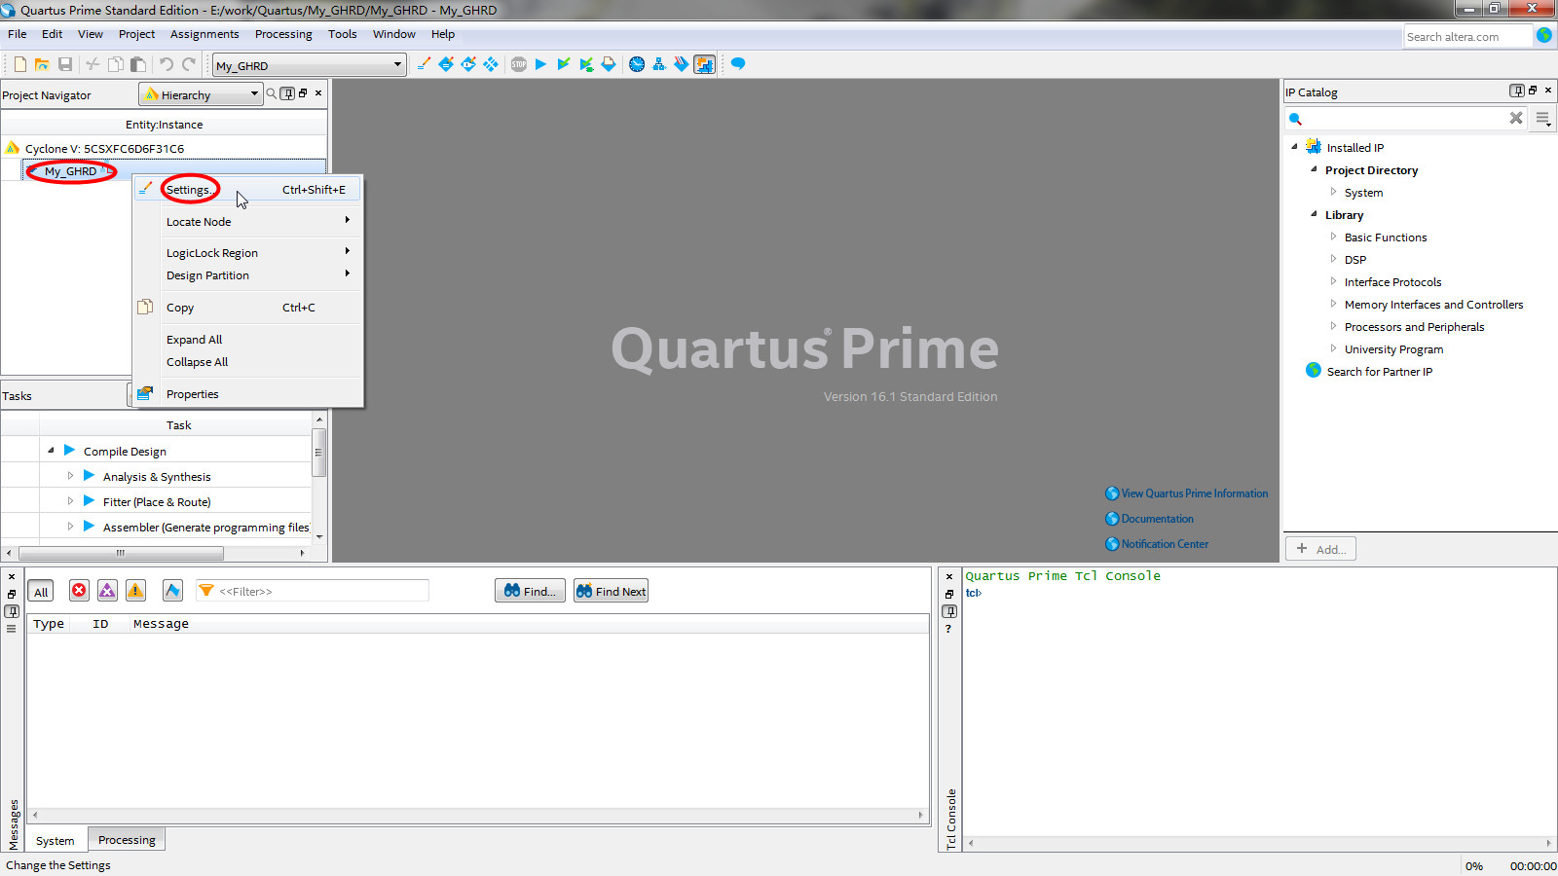Click the Cut scissors toolbar icon
The image size is (1558, 876).
pyautogui.click(x=93, y=64)
